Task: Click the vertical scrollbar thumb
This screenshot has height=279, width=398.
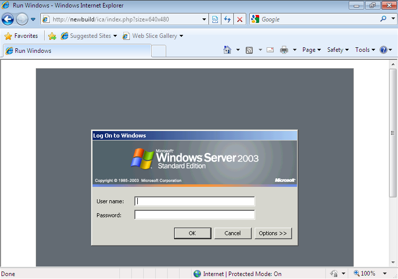Action: point(393,133)
